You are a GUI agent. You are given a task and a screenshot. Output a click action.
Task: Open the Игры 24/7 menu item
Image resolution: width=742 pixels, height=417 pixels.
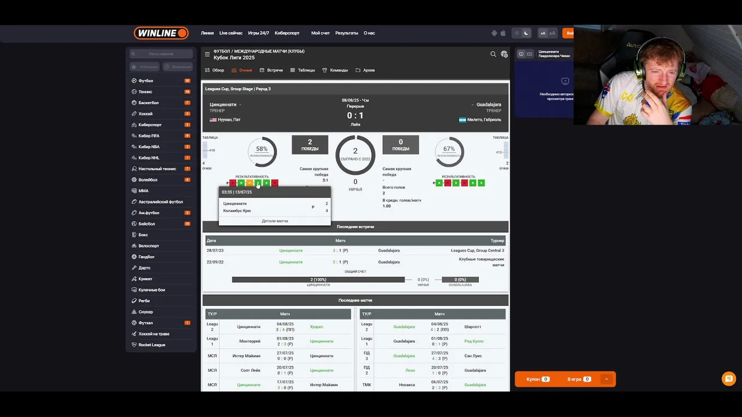(x=259, y=33)
